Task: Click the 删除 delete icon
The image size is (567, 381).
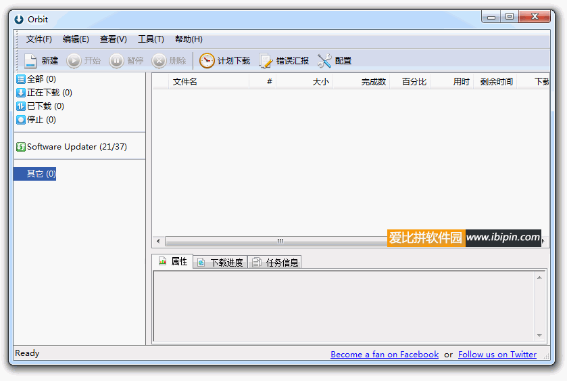Action: [159, 60]
